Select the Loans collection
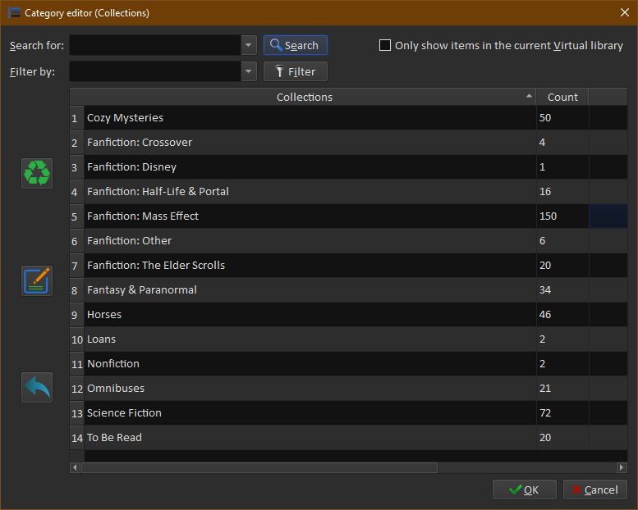 (x=310, y=339)
